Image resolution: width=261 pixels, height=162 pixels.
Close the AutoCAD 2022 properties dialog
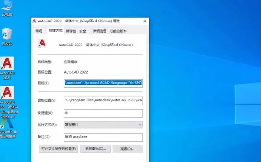click(145, 21)
